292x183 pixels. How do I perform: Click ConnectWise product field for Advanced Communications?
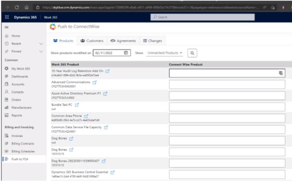pos(227,85)
